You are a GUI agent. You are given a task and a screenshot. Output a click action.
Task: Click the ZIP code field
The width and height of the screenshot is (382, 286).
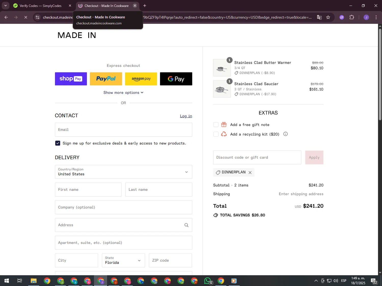click(x=170, y=260)
